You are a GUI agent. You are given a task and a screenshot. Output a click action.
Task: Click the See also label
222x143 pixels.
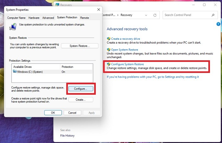point(65,130)
